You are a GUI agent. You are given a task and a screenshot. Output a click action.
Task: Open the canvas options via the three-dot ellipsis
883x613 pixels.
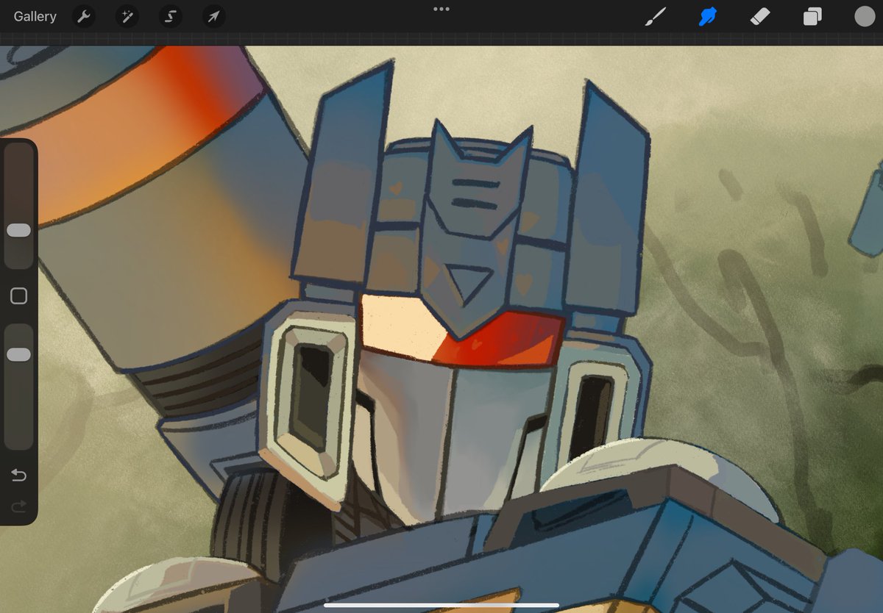point(441,10)
